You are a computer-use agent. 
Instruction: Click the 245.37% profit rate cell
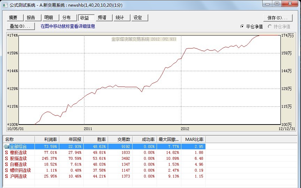point(49,158)
